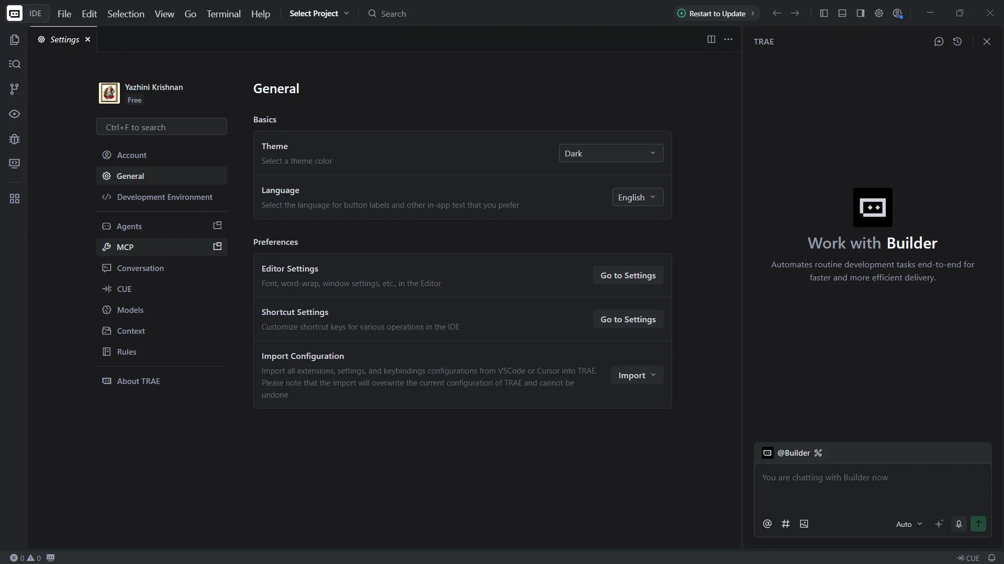1004x564 pixels.
Task: Open the Run and Debug bug icon
Action: click(14, 139)
